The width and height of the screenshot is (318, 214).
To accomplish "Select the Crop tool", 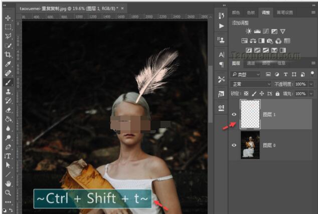I will pyautogui.click(x=8, y=54).
